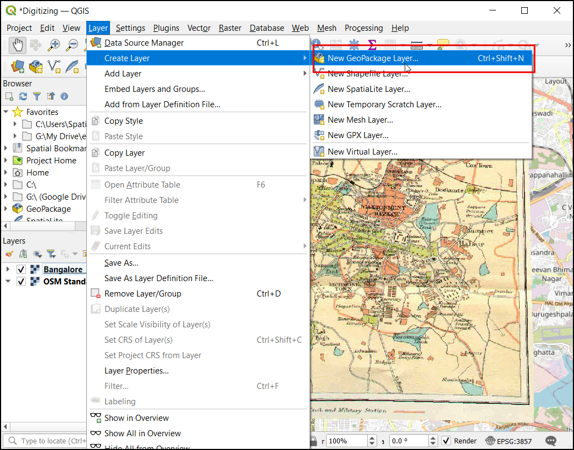The image size is (574, 450).
Task: Add a new group in Layers panel
Action: [23, 254]
